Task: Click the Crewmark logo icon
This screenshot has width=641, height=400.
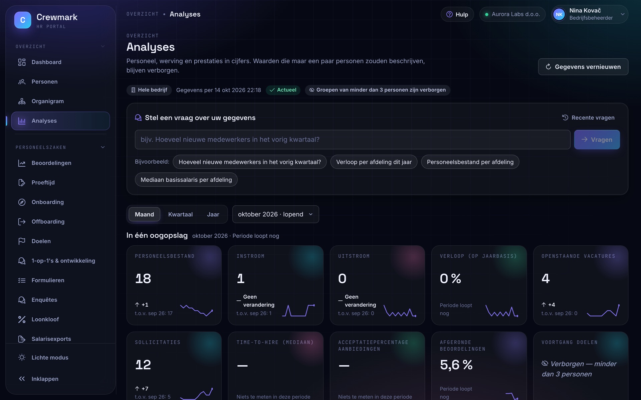Action: point(23,20)
